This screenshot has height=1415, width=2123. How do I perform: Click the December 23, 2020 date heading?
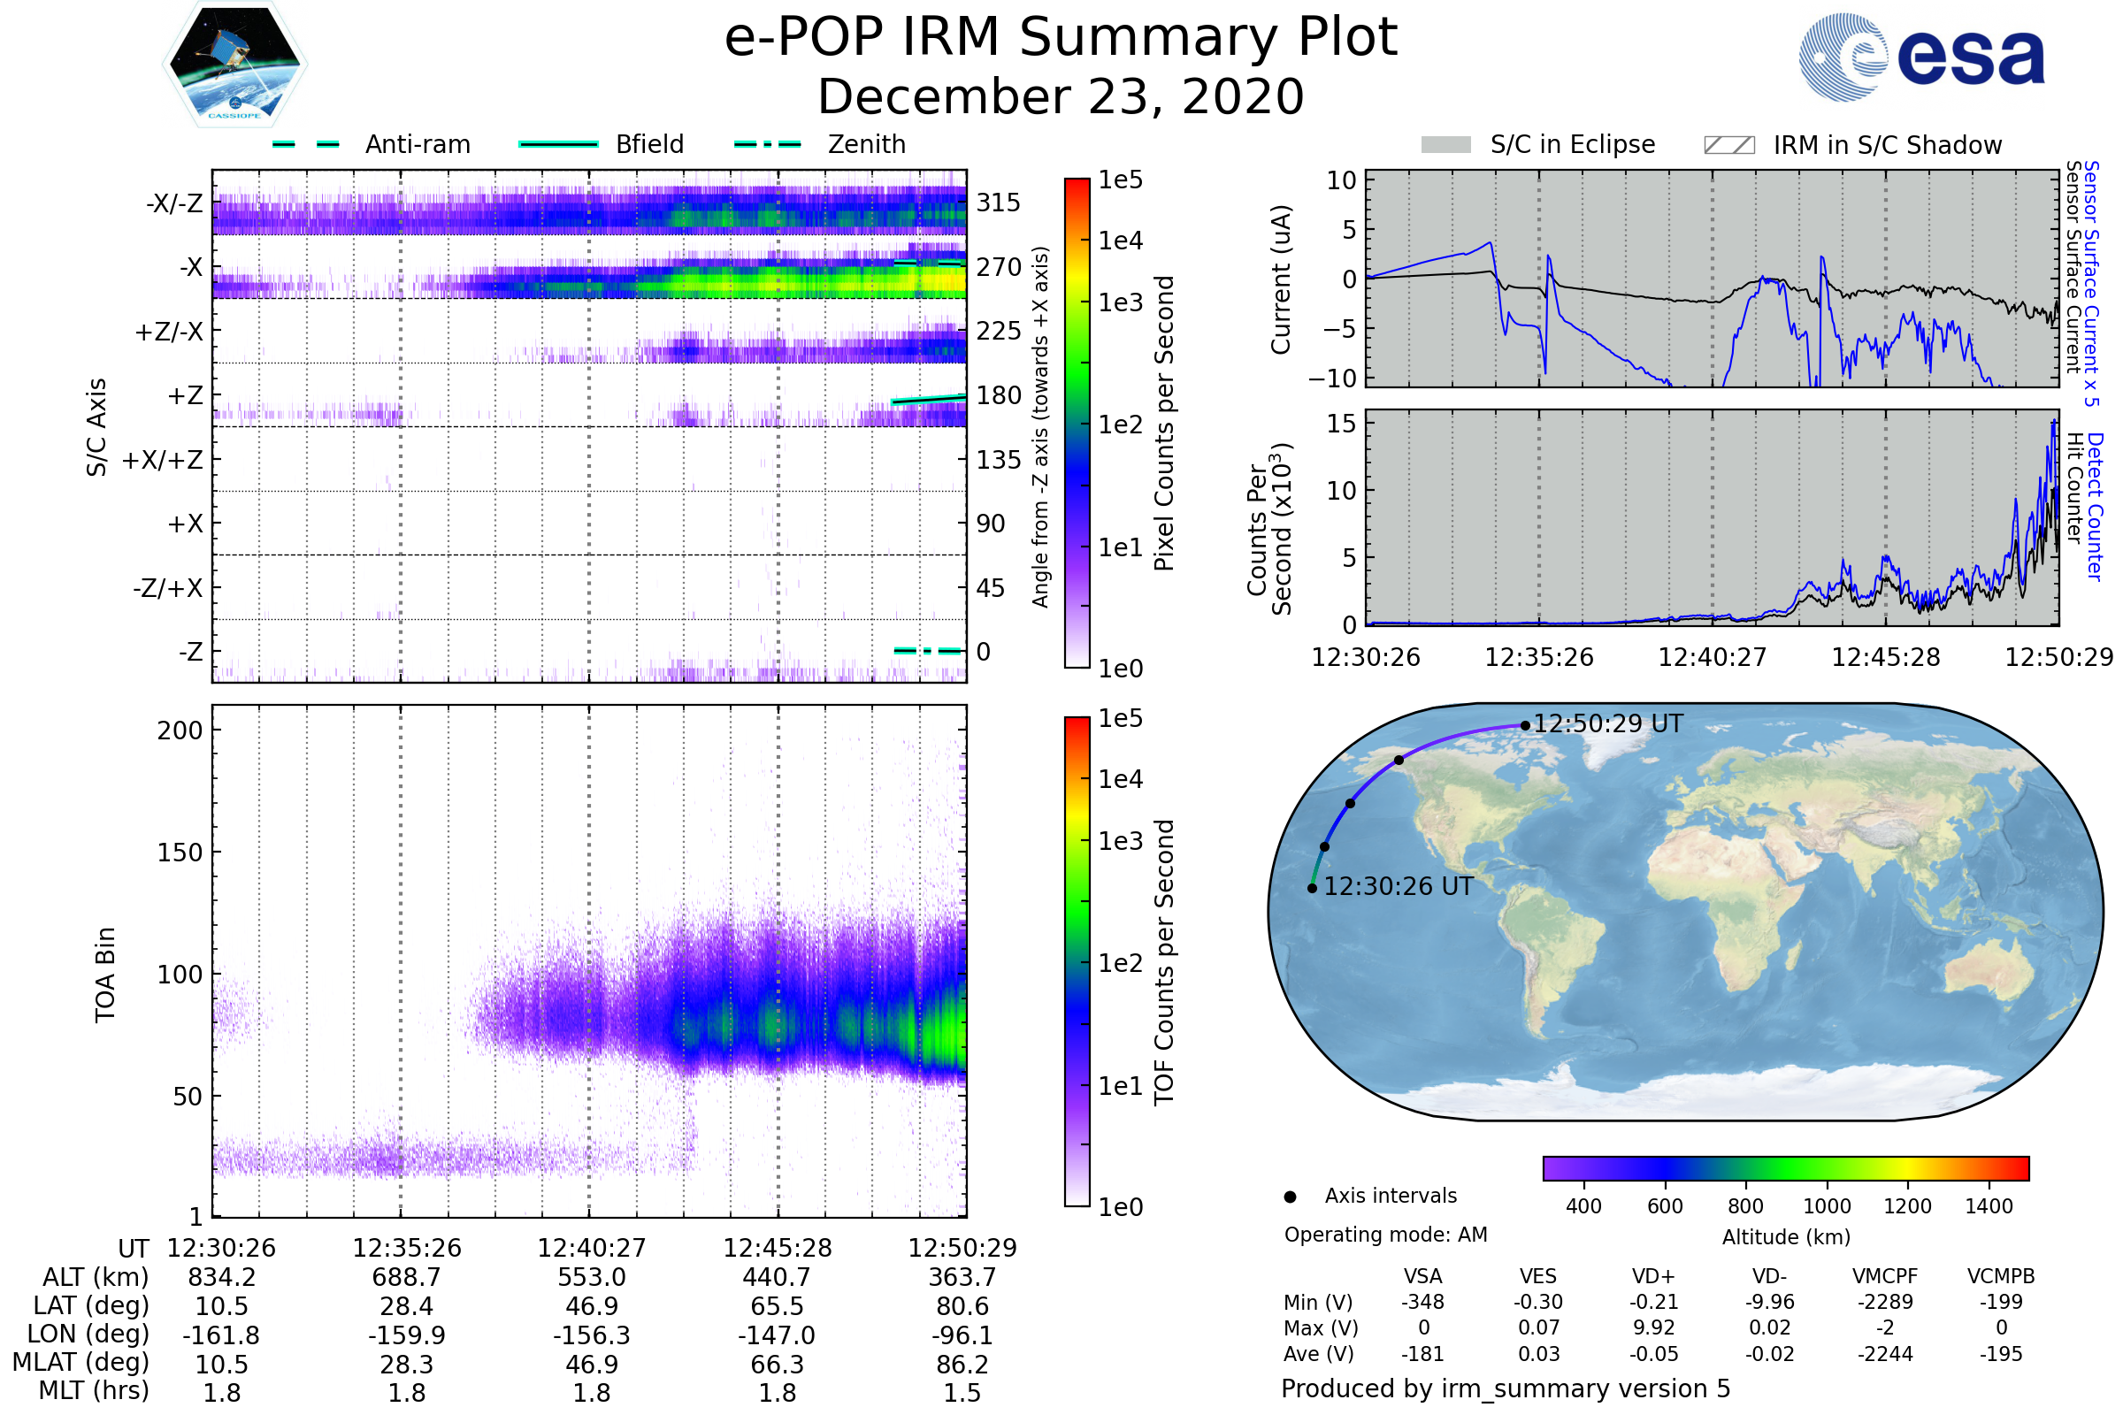point(1061,97)
